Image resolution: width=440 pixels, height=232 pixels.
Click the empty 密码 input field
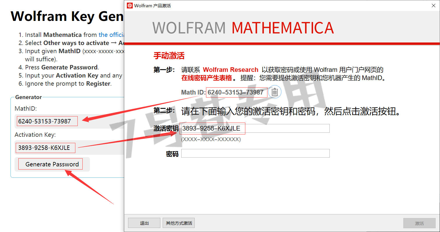point(255,153)
